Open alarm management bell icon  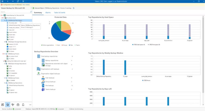point(23,105)
